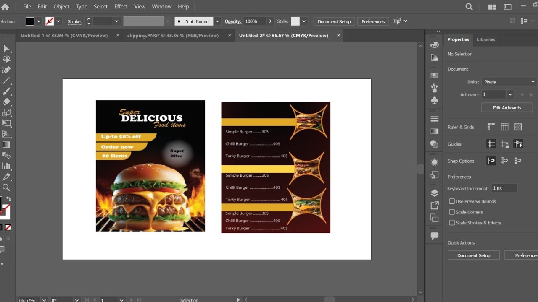Open the Color panel palette icon
The image size is (538, 302).
[435, 45]
